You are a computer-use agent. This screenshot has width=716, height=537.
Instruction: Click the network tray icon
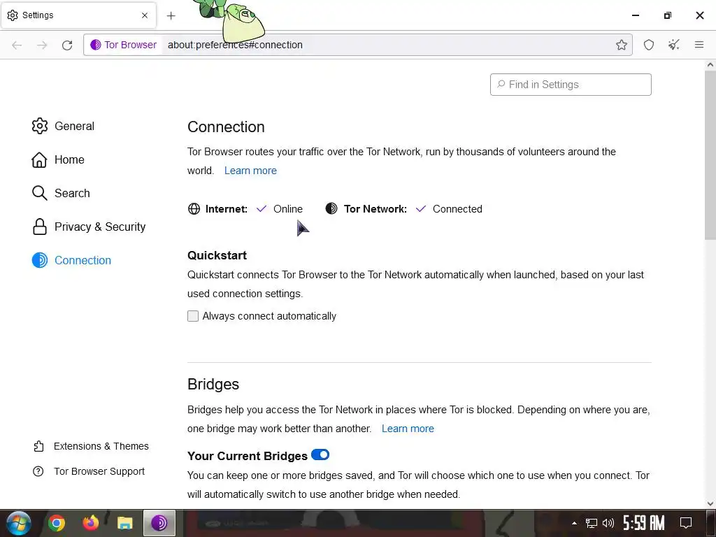[x=592, y=523]
